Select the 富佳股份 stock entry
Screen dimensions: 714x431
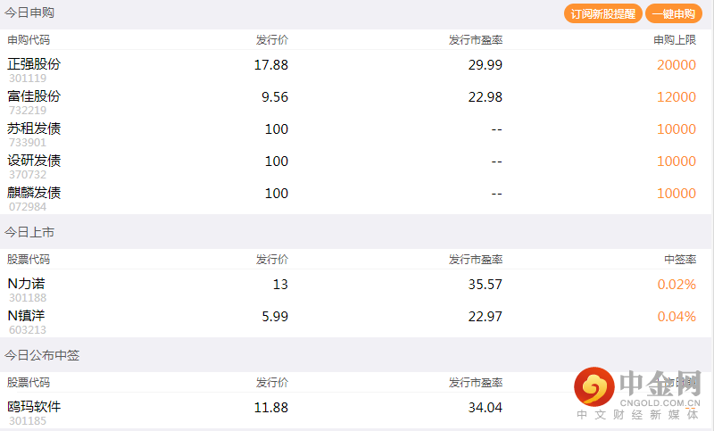[x=34, y=96]
